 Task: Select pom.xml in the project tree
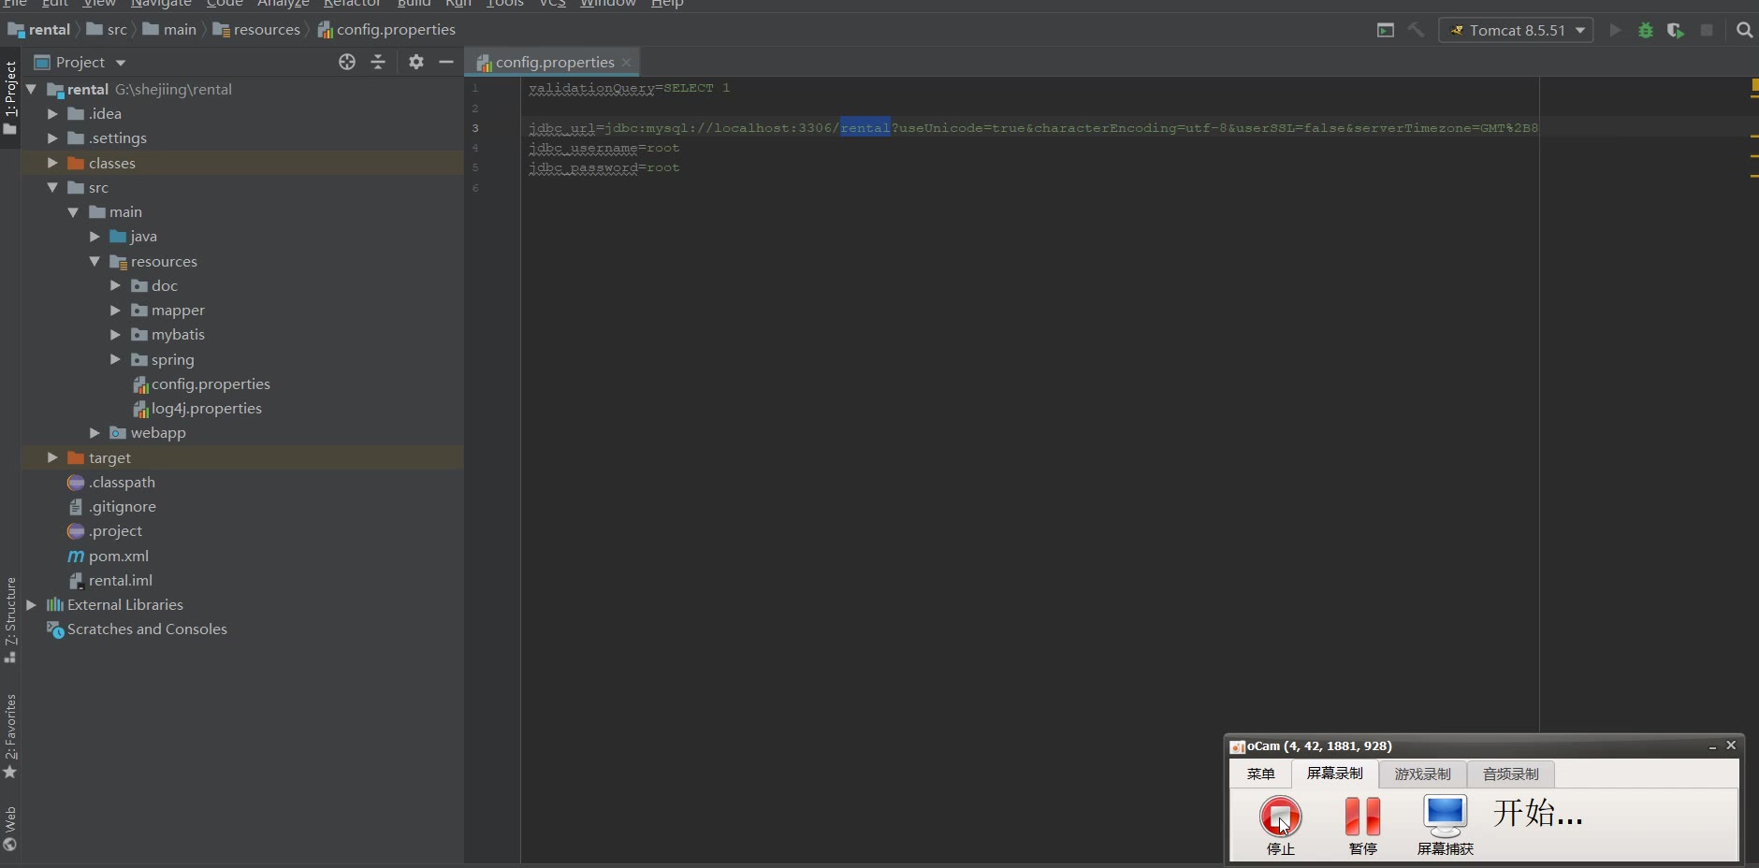click(x=118, y=557)
